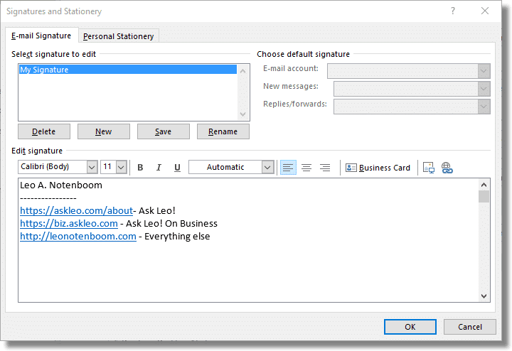Select the E-mail Signature tab
Screen dimensions: 512x351
point(41,36)
